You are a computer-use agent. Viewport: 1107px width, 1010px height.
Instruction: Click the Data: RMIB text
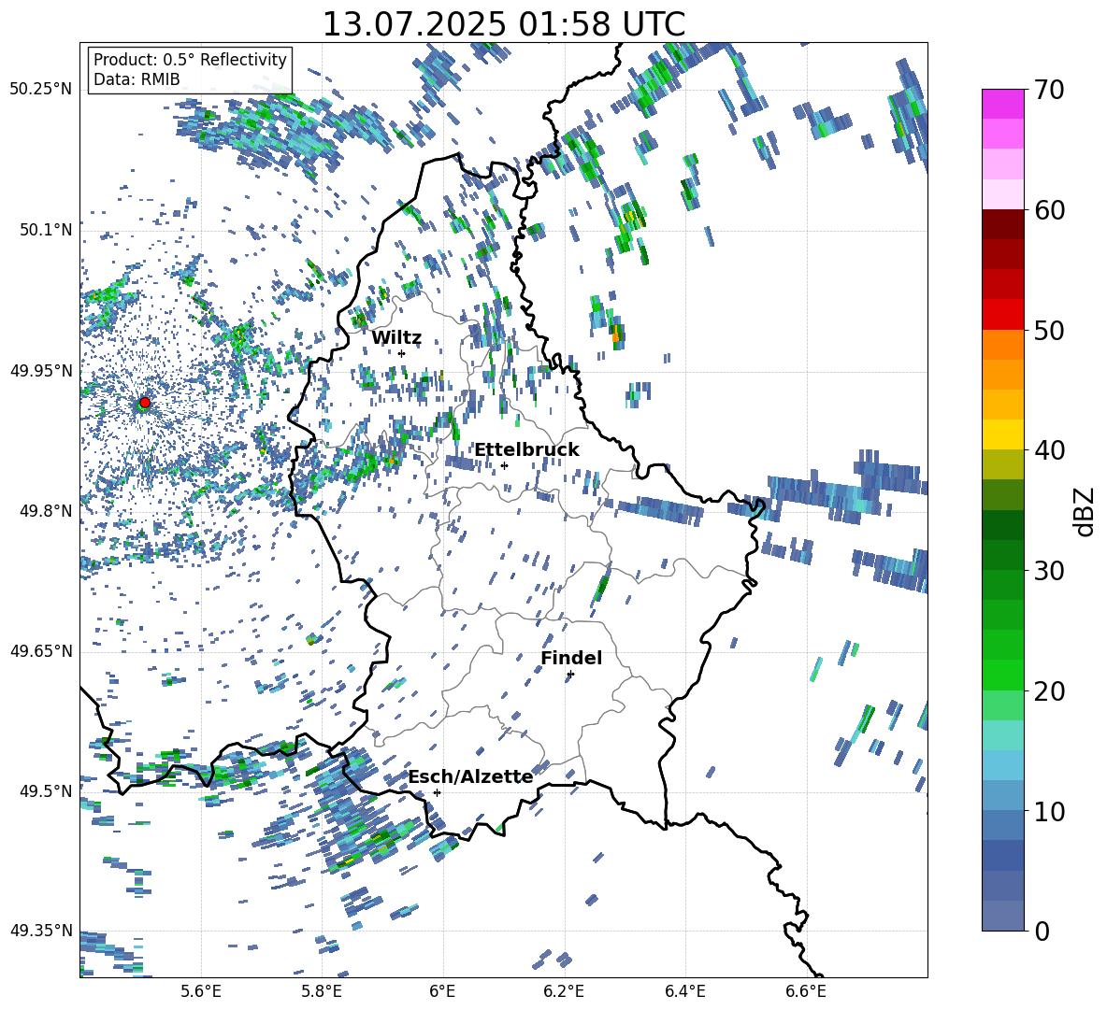click(137, 79)
